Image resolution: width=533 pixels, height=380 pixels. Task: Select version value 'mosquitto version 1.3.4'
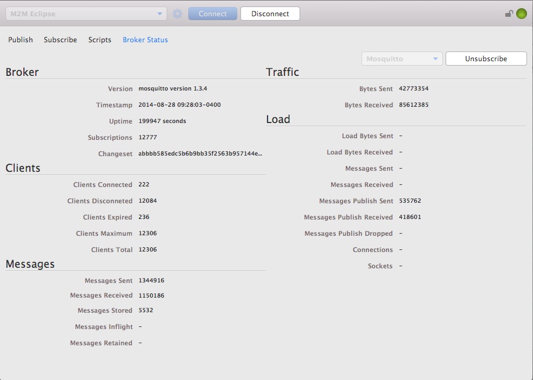click(x=173, y=88)
